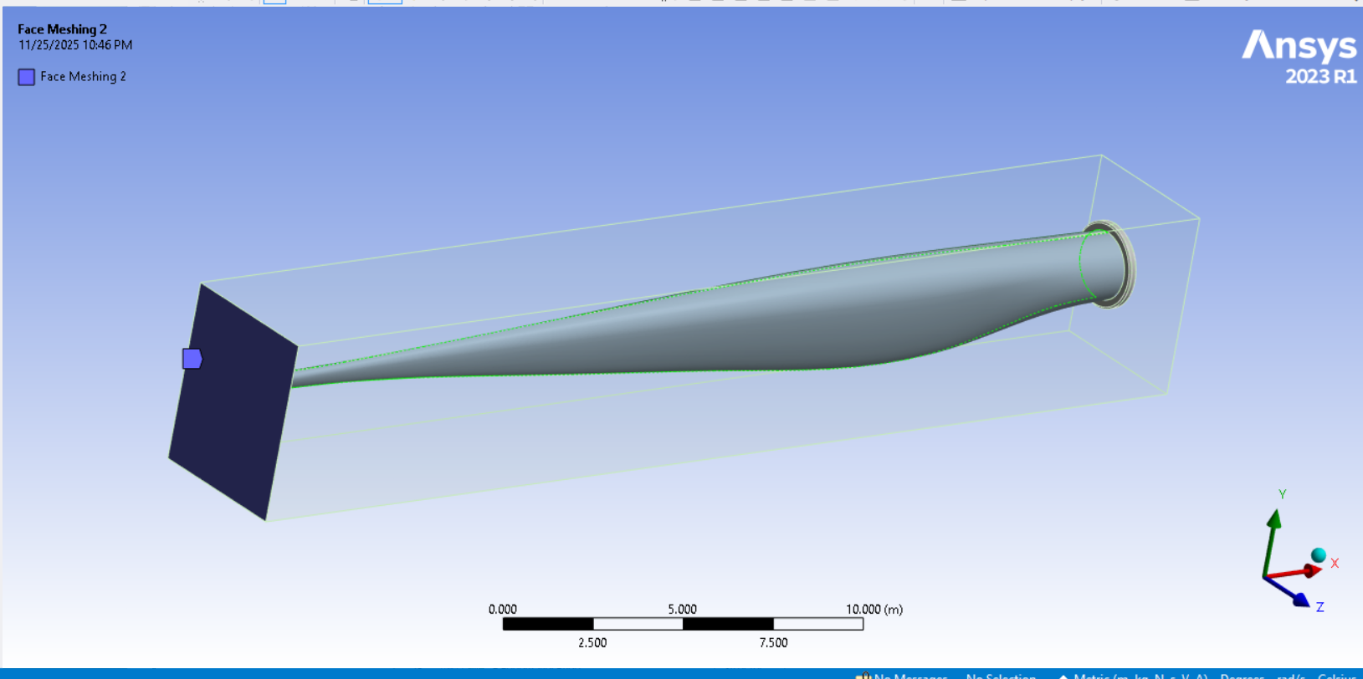Click the Face Meshing 2 legend color swatch
Screen dimensions: 1363x679
27,77
